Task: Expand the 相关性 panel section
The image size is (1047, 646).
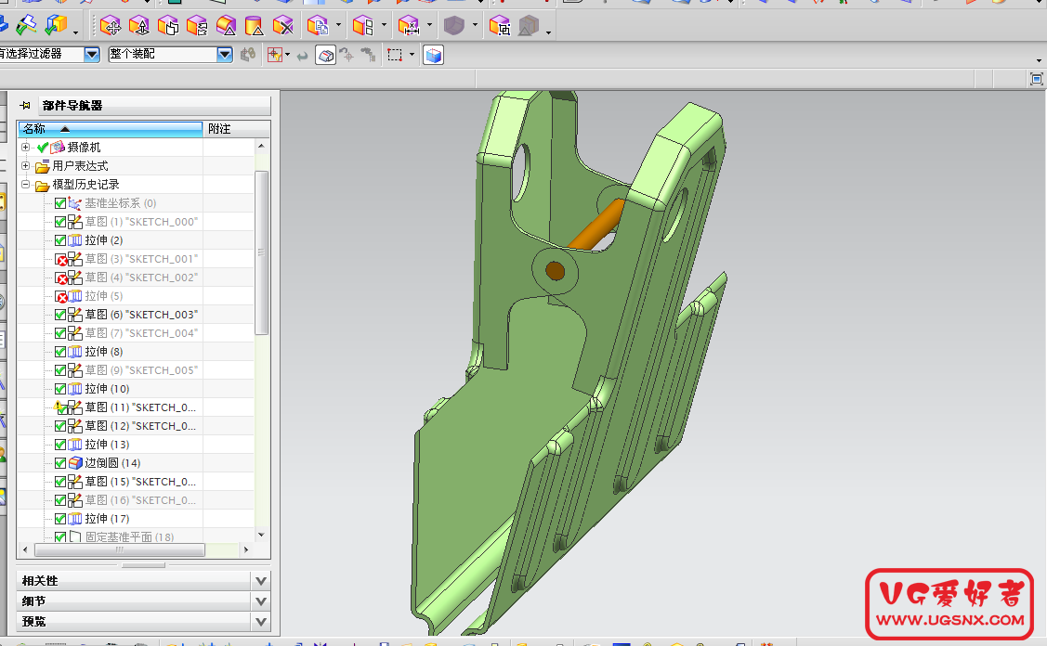Action: click(x=261, y=581)
